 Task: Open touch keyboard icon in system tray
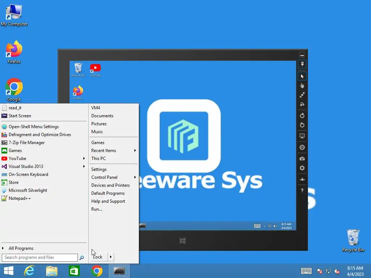tap(306, 271)
